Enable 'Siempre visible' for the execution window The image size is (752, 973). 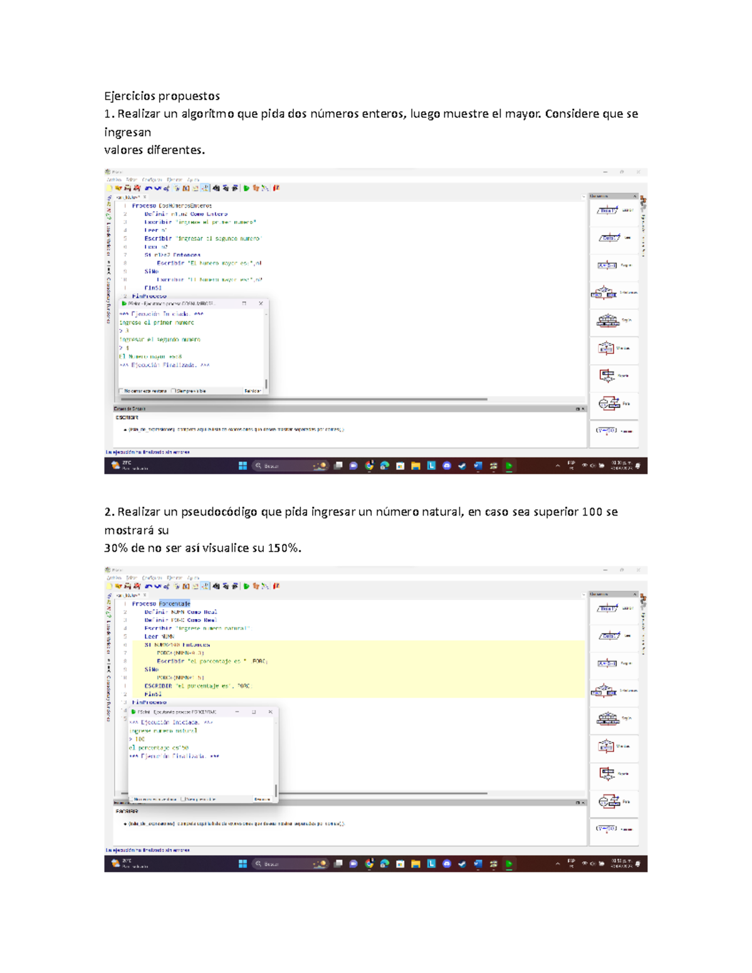coord(174,391)
